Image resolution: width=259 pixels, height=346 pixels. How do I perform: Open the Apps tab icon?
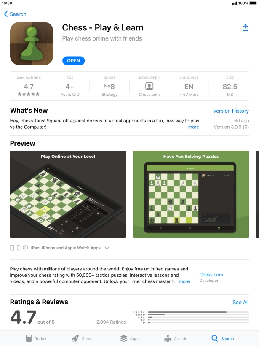pos(124,338)
